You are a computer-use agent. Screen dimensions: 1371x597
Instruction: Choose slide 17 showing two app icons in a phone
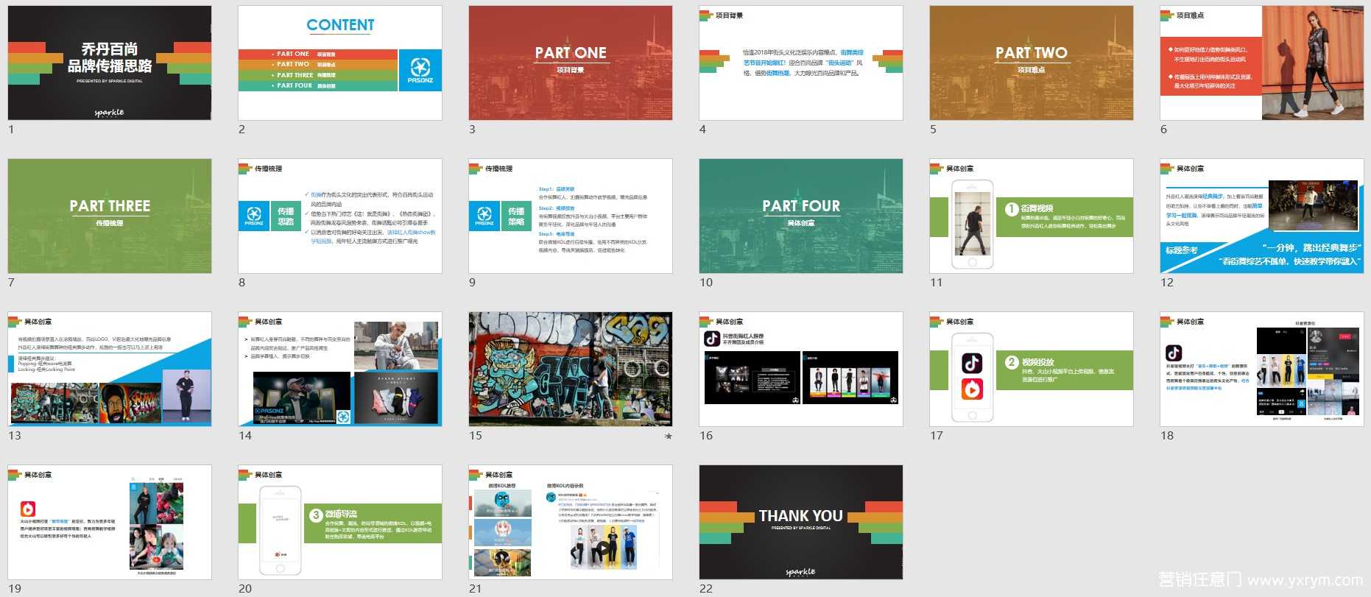(x=1032, y=370)
